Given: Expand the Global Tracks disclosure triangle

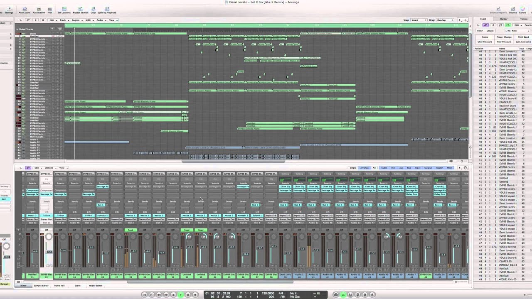Looking at the screenshot, I should [17, 29].
